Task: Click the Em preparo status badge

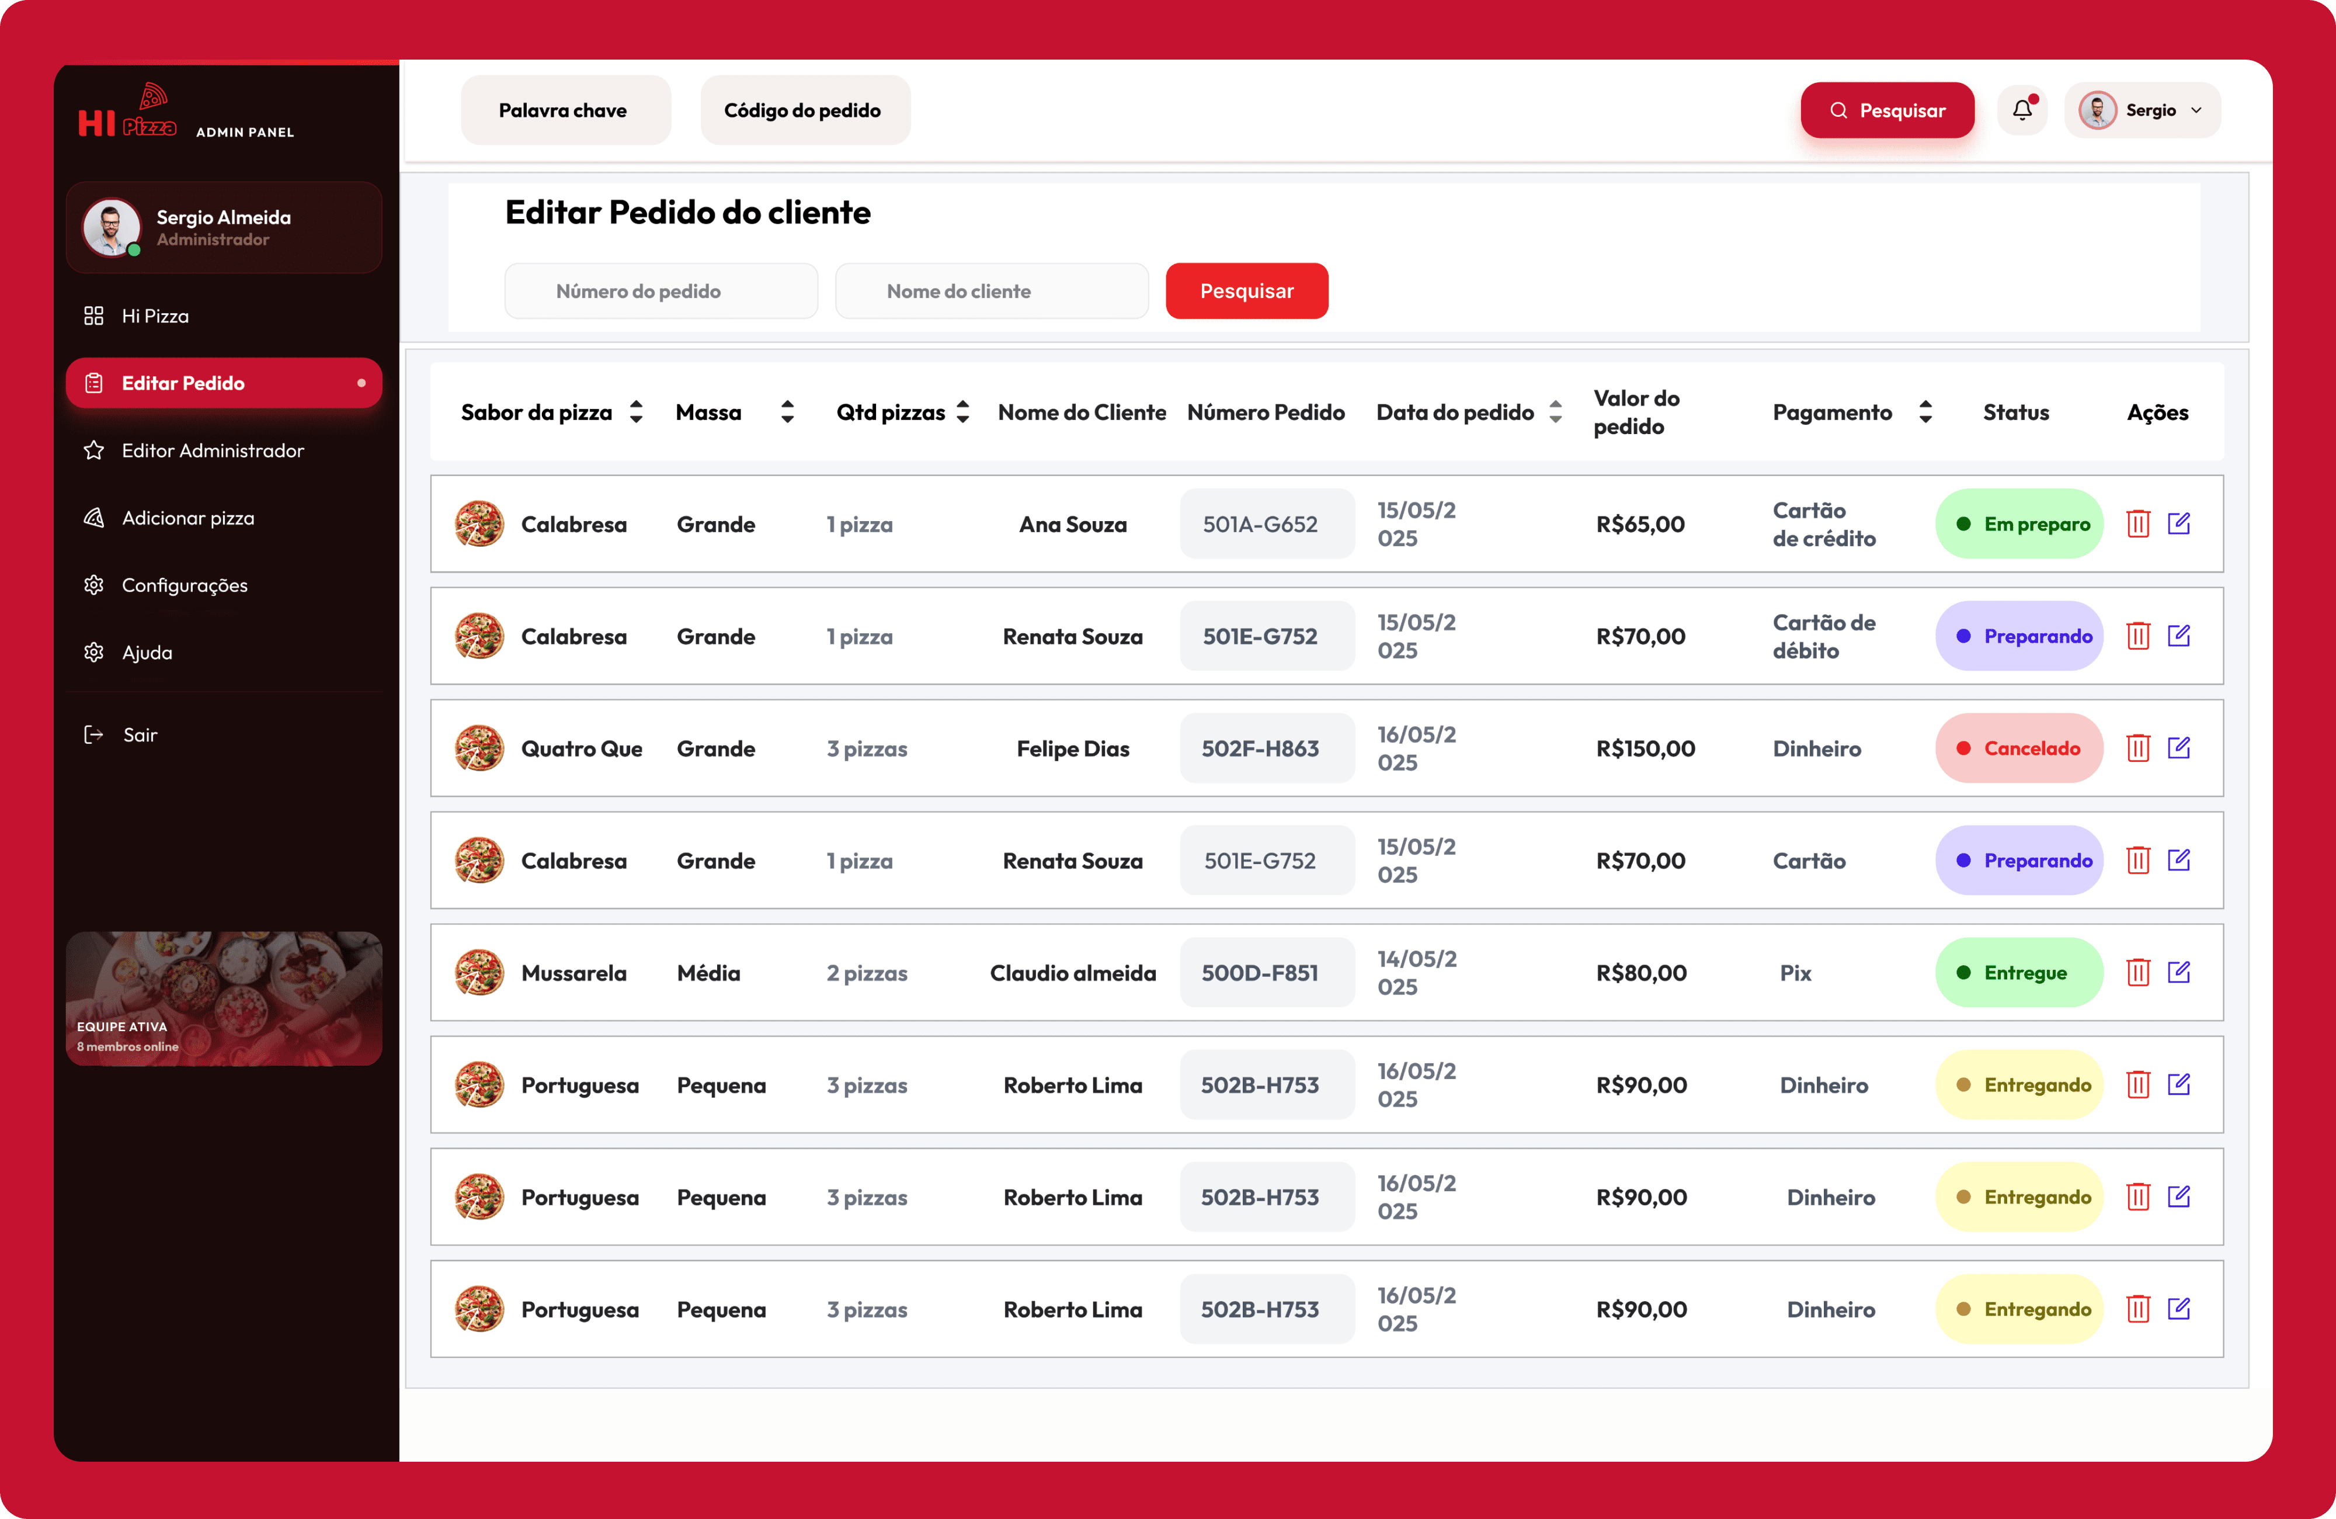Action: pyautogui.click(x=2019, y=523)
